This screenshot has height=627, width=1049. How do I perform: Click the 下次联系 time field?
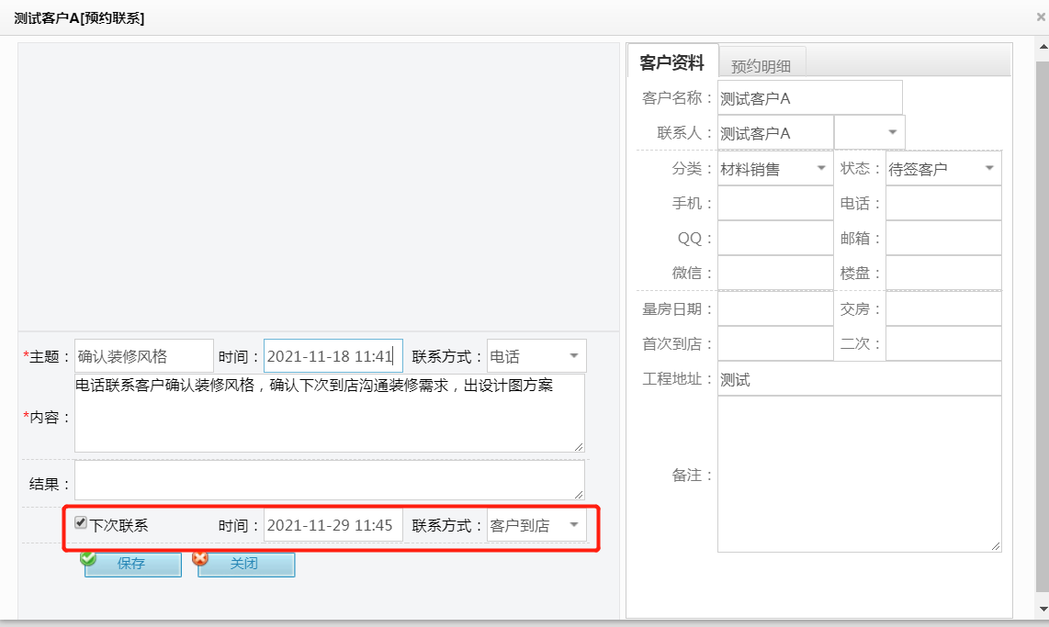click(333, 525)
